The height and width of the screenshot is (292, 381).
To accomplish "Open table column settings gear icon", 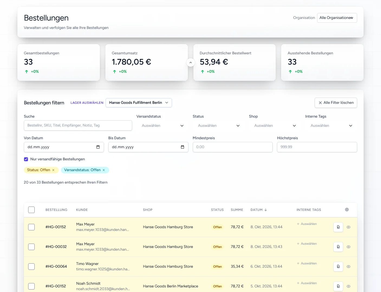I will coord(347,210).
